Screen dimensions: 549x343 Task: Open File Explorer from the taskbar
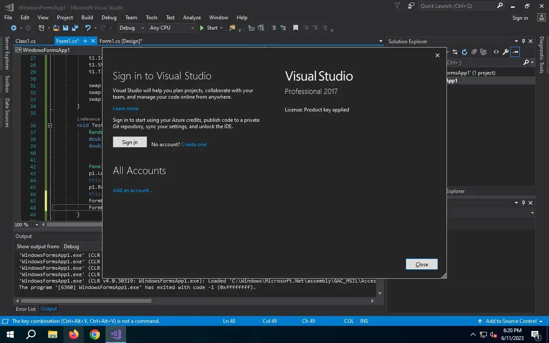[52, 334]
